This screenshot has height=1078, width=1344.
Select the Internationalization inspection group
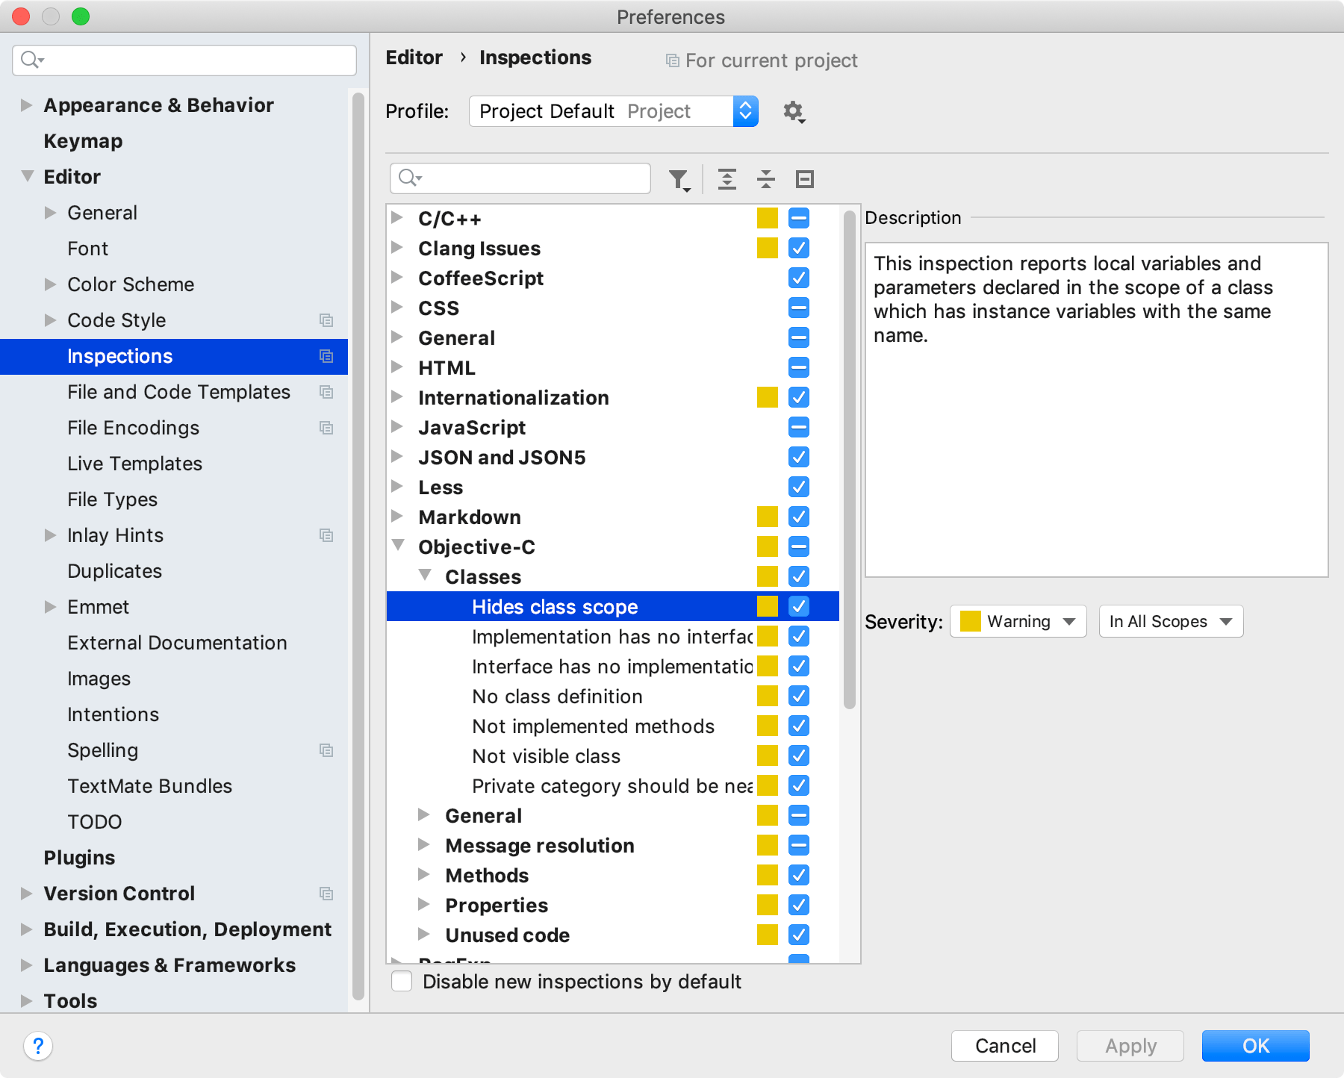tap(513, 397)
